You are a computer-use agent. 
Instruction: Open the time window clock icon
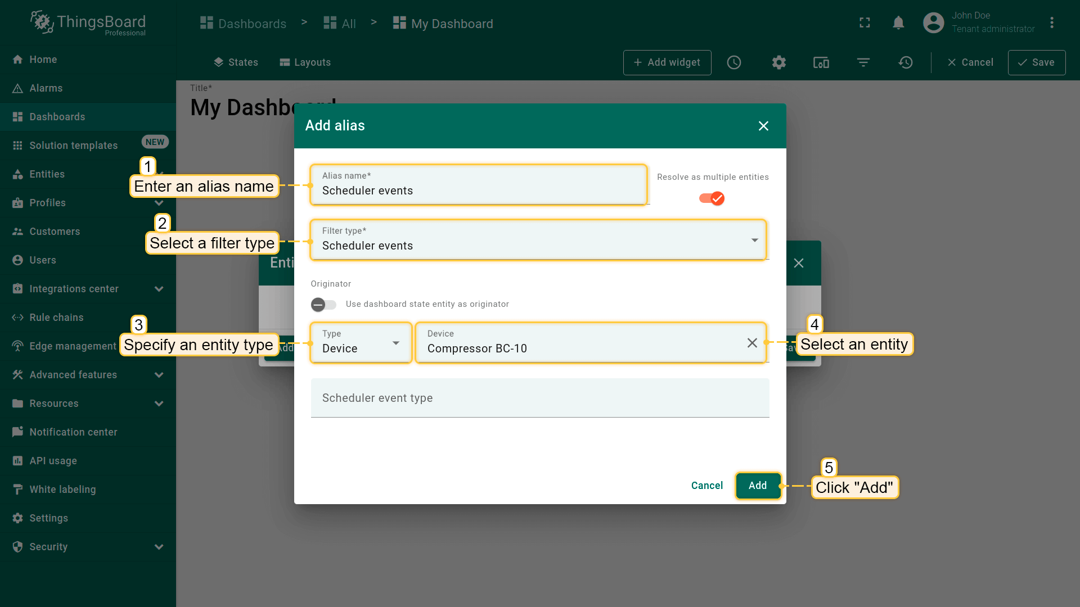click(x=733, y=62)
